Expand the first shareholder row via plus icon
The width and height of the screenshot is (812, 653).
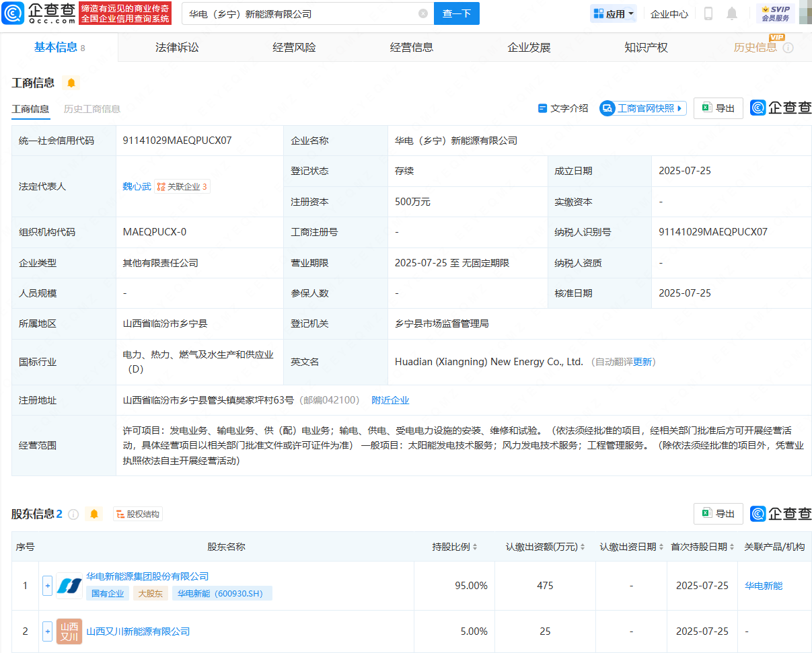pos(47,585)
